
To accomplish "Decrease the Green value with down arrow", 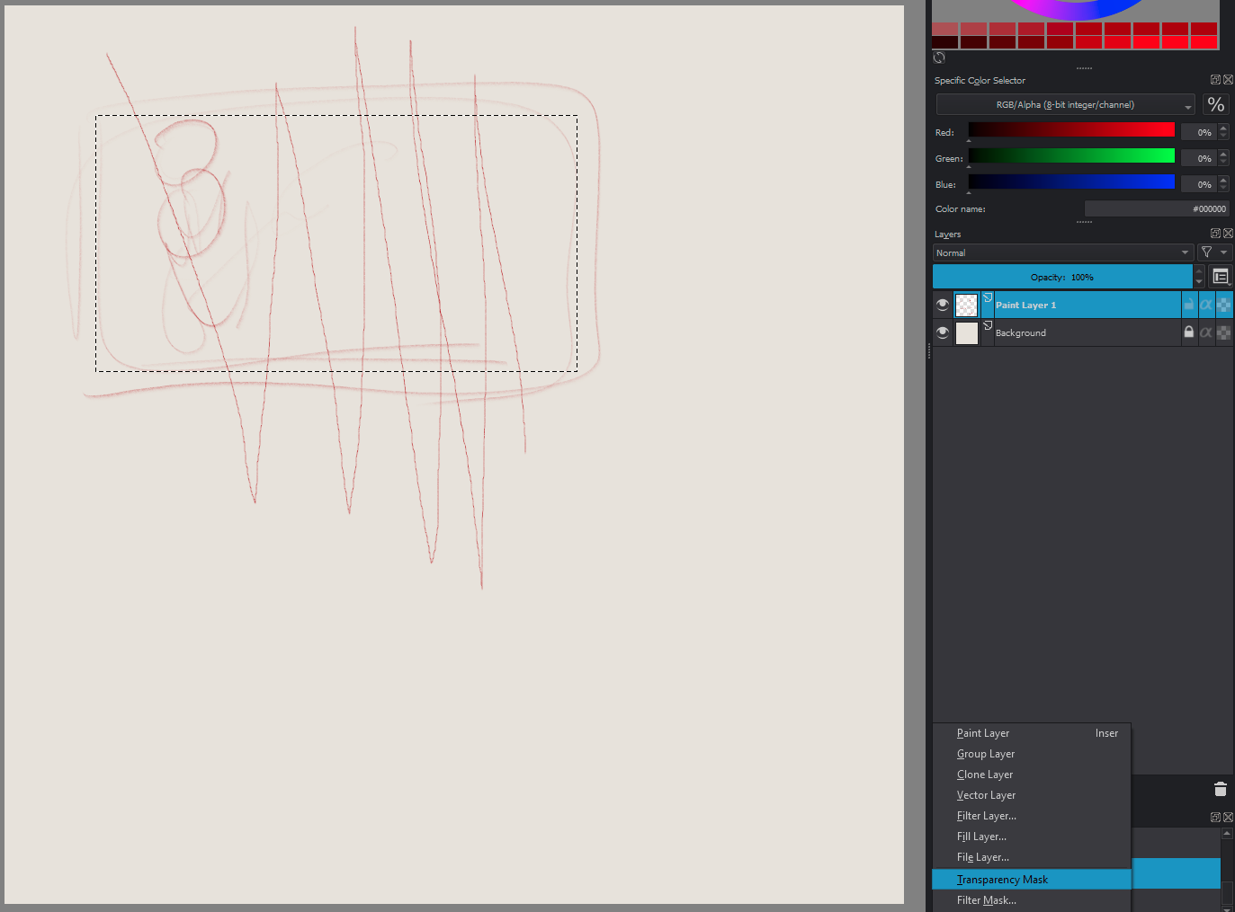I will pyautogui.click(x=1223, y=162).
